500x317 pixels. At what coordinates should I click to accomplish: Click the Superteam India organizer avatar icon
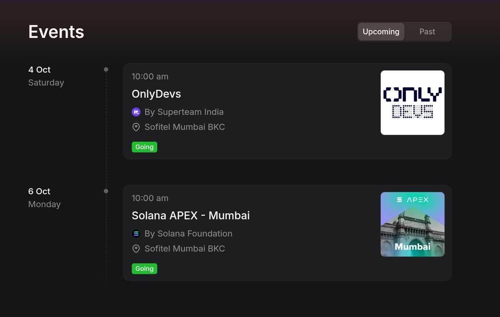pos(136,112)
